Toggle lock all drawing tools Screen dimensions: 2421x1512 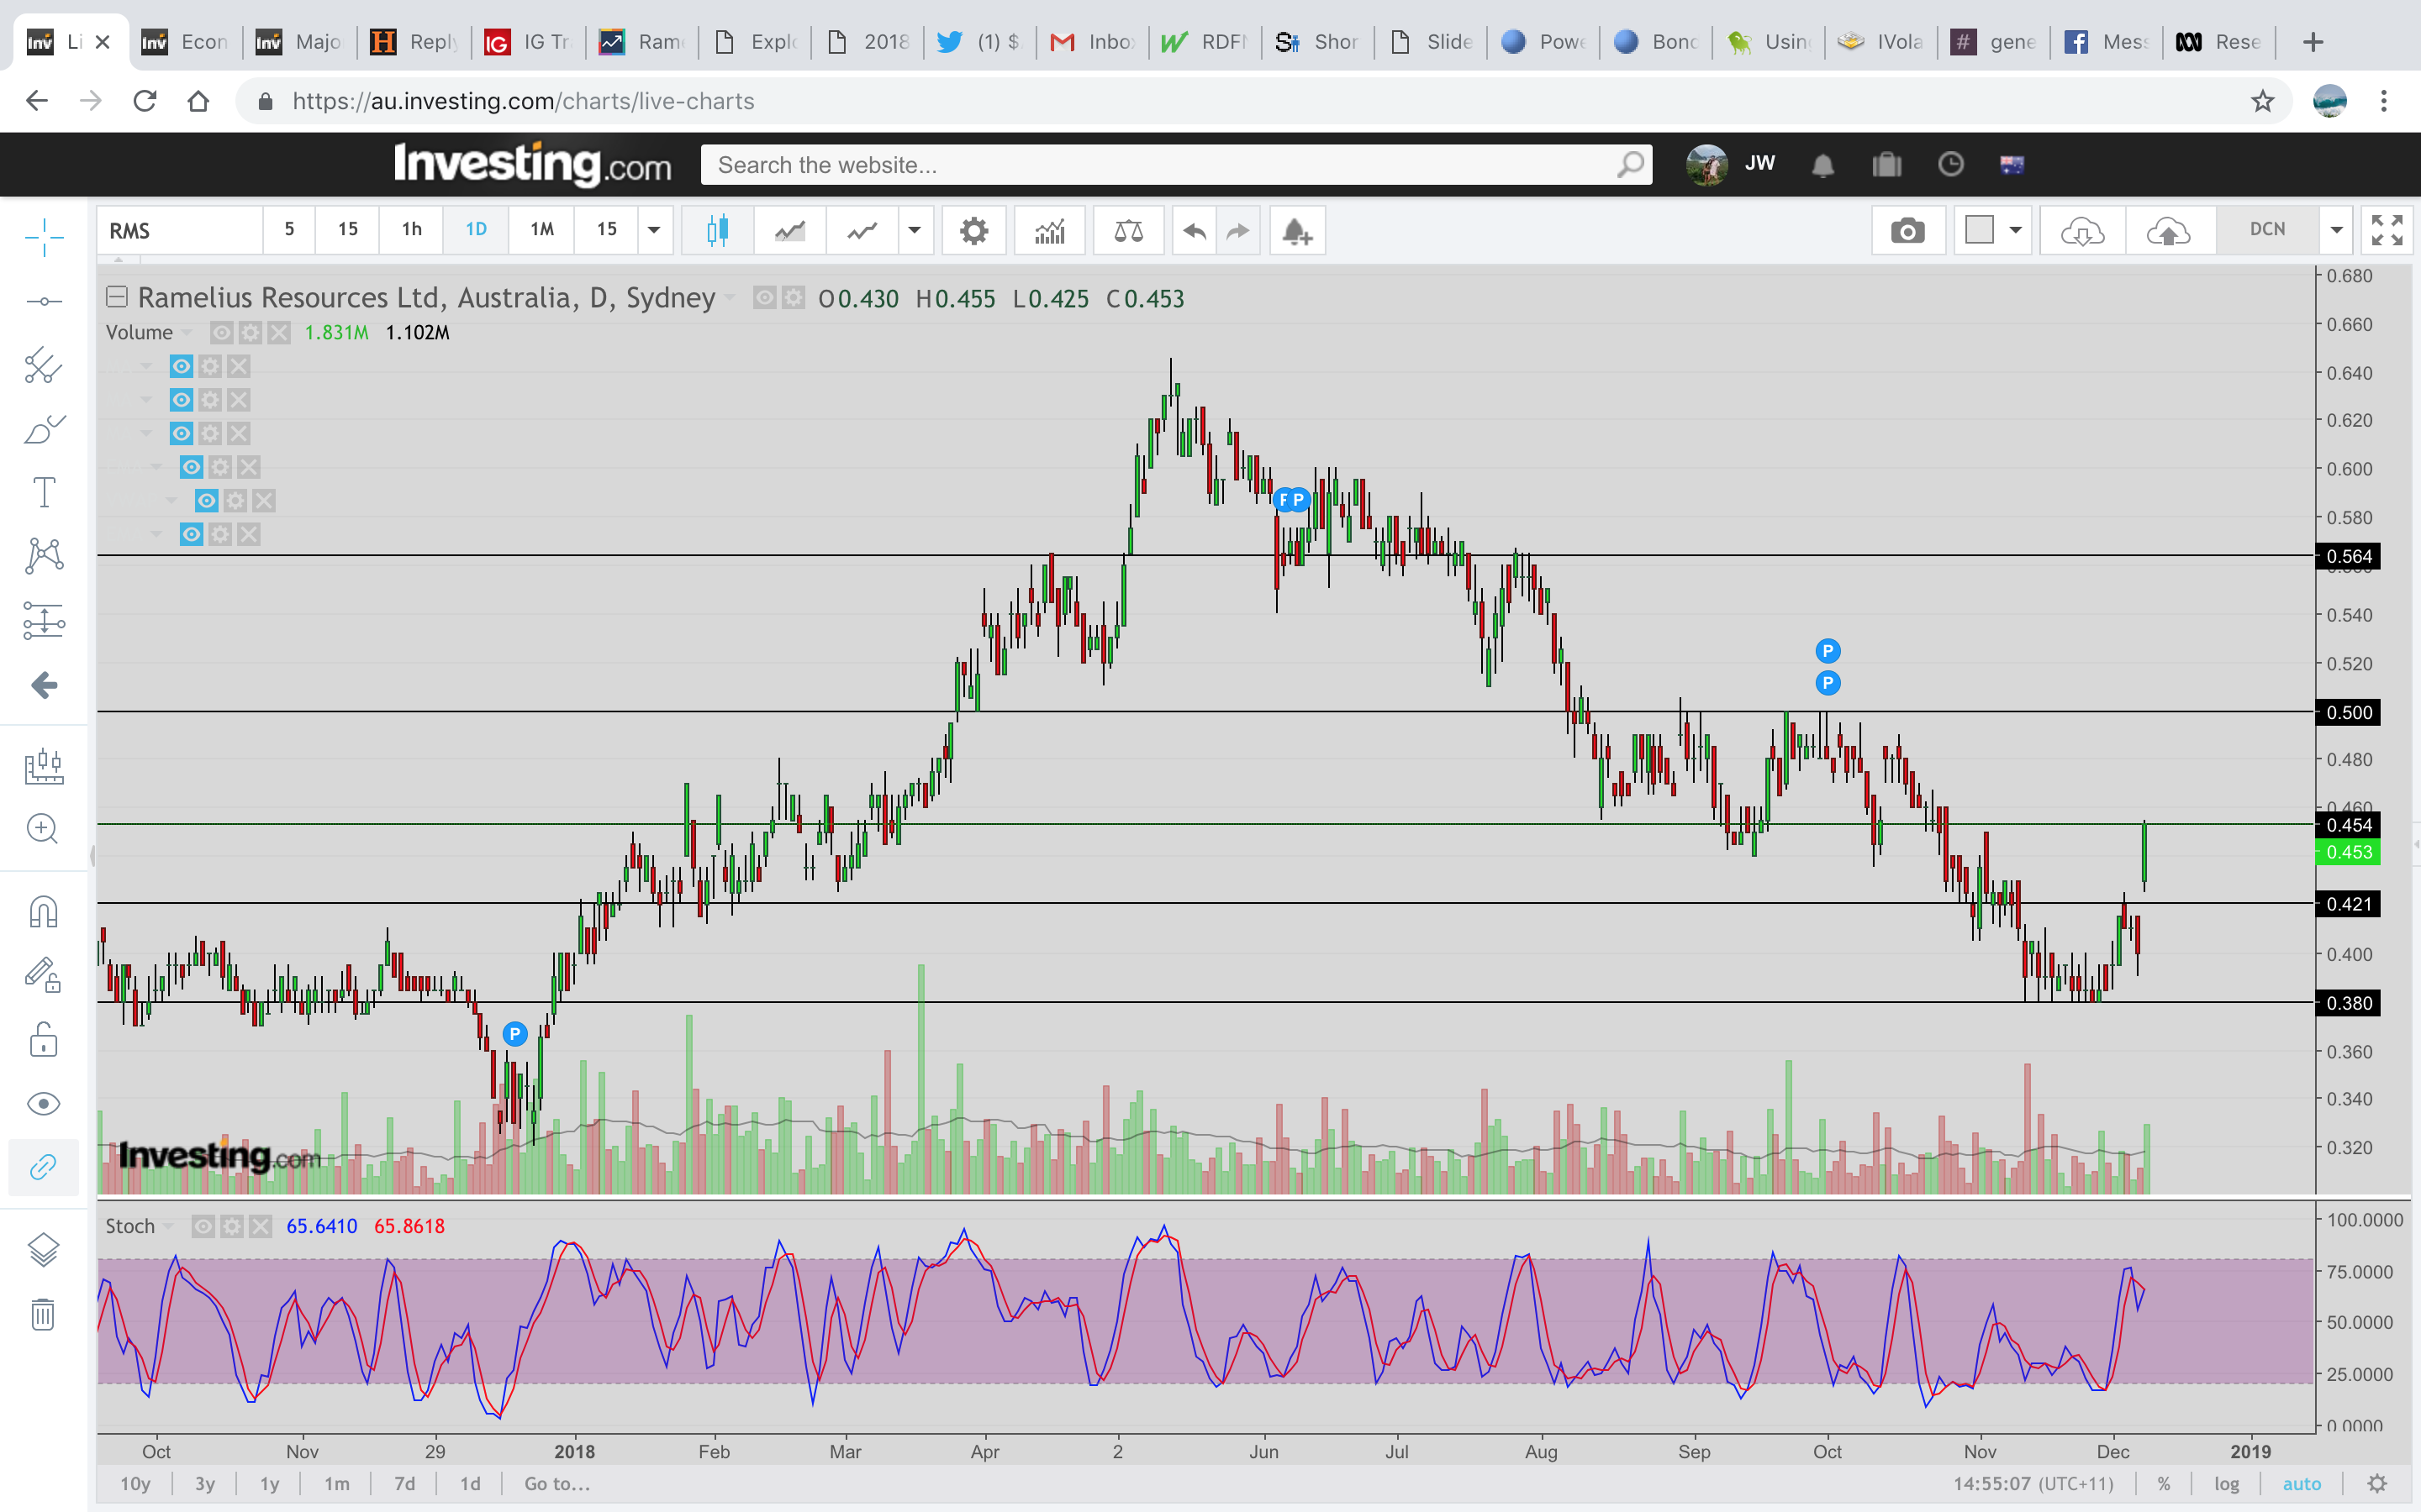coord(44,1040)
